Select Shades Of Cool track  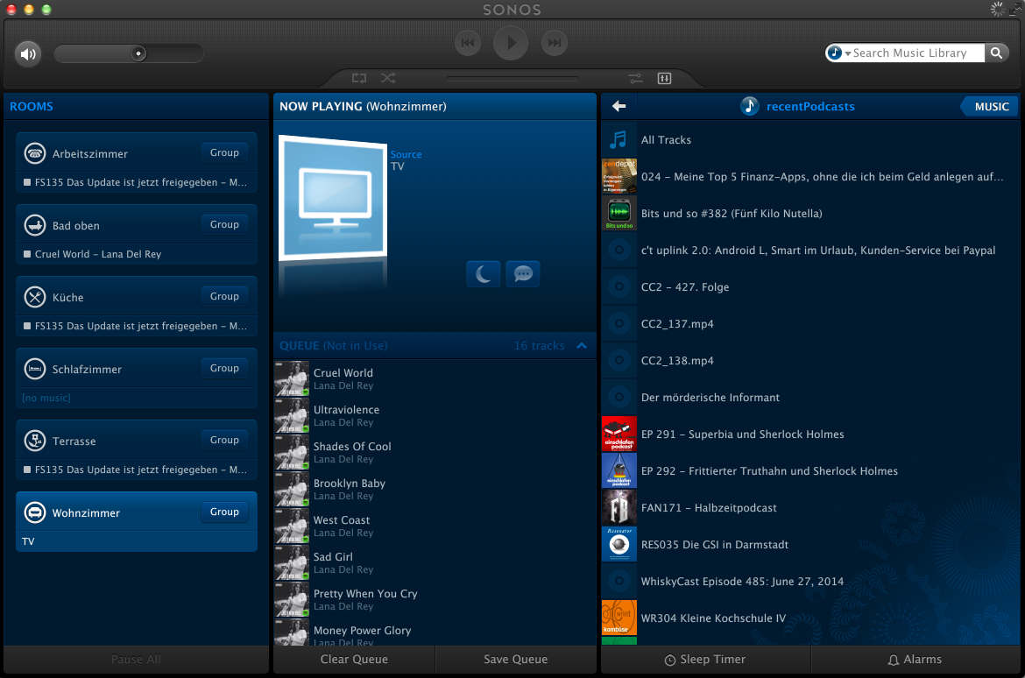pyautogui.click(x=435, y=452)
